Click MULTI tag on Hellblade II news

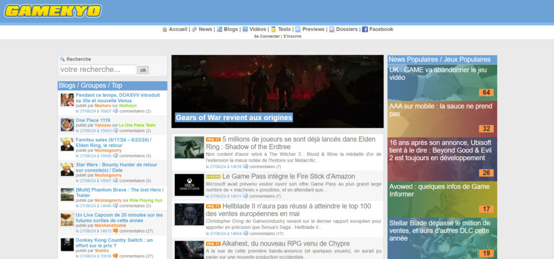tap(213, 207)
